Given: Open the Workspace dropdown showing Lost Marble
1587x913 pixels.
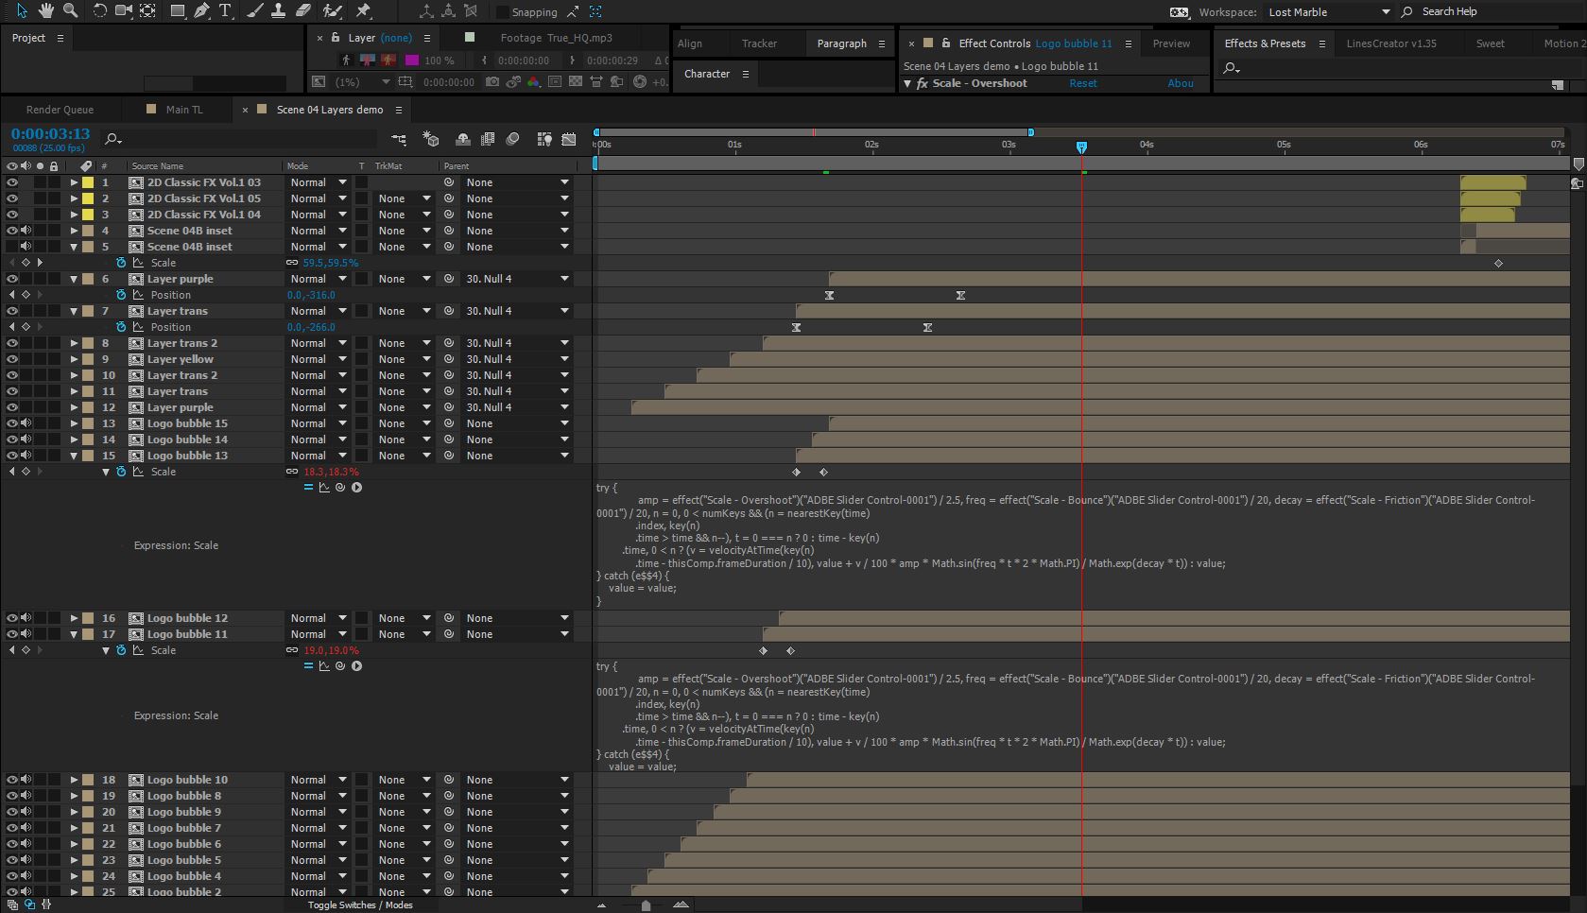Looking at the screenshot, I should [x=1328, y=12].
